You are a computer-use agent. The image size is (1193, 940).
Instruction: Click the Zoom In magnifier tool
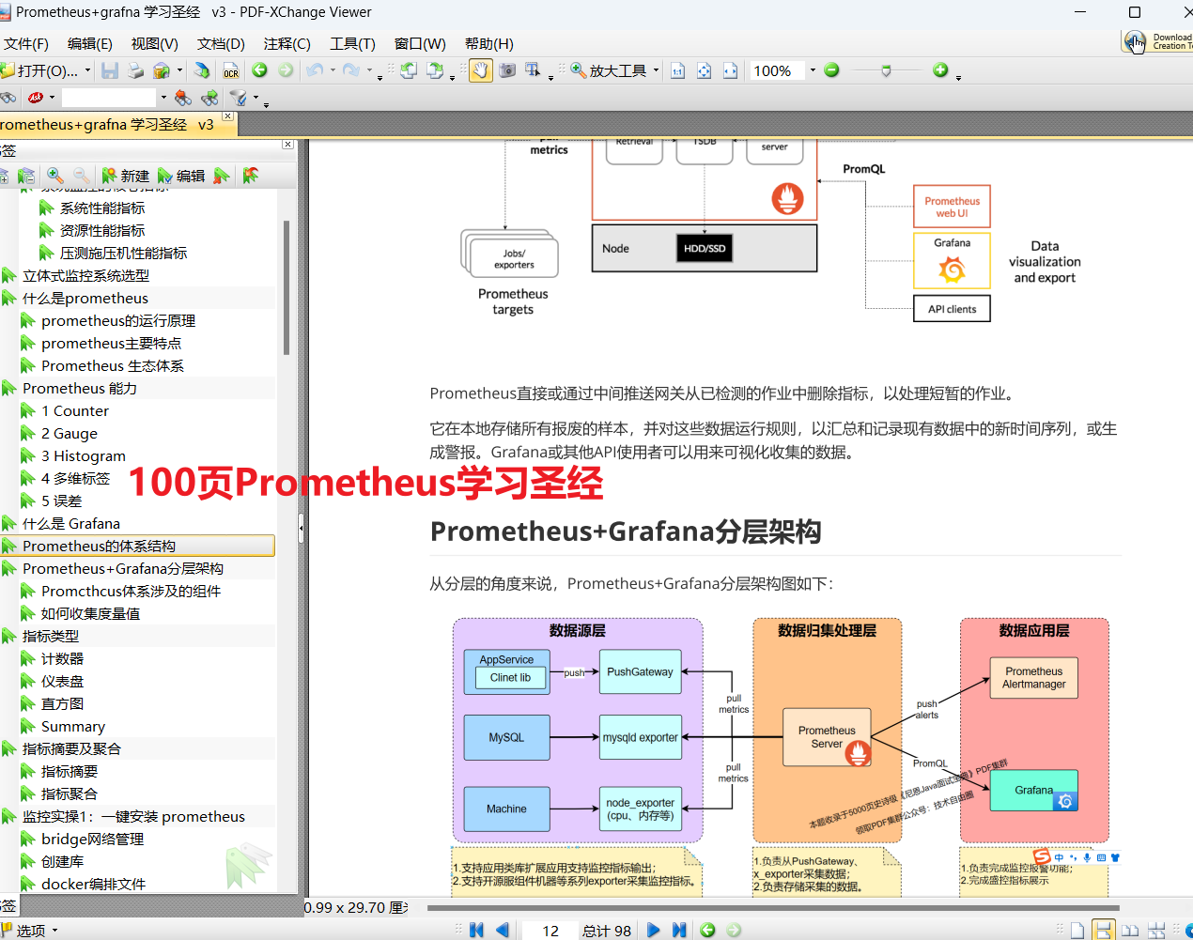579,70
